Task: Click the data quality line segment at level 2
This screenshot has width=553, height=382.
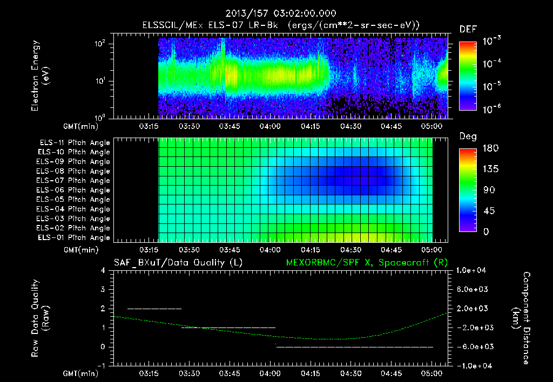Action: pyautogui.click(x=154, y=309)
